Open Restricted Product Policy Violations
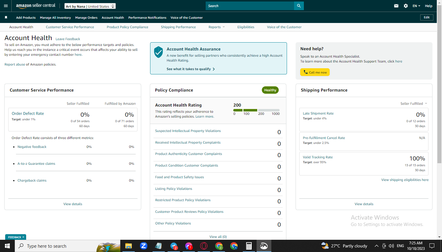The image size is (442, 252). tap(183, 200)
